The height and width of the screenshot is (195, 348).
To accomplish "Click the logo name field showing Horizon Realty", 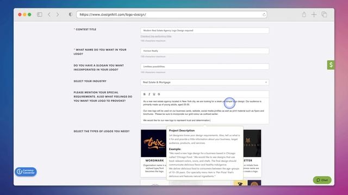I will point(204,51).
